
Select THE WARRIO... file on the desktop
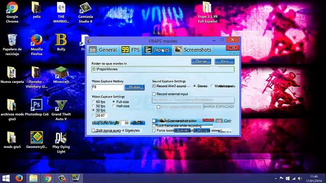pos(61,12)
